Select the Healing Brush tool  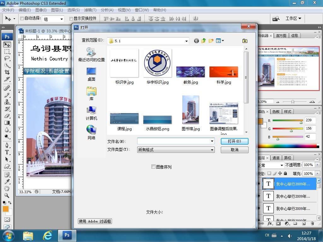7,88
